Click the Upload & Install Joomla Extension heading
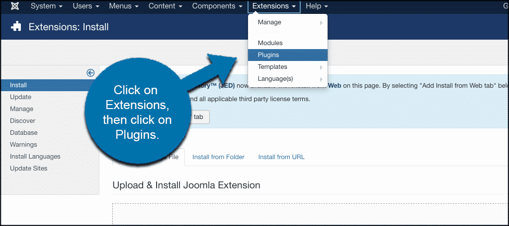The image size is (509, 226). coord(186,185)
